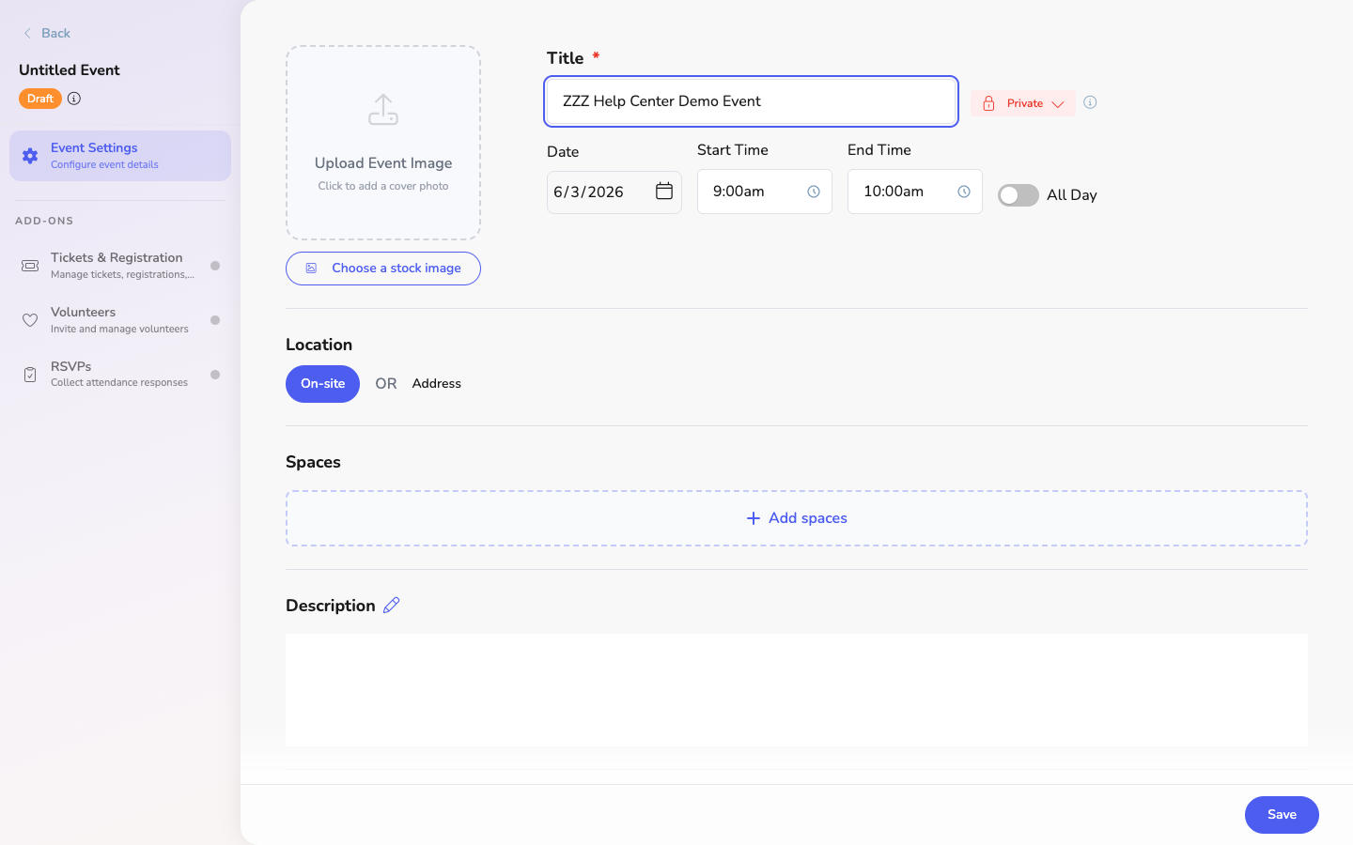Click the ADD-ONS section label
This screenshot has width=1353, height=845.
pyautogui.click(x=44, y=221)
